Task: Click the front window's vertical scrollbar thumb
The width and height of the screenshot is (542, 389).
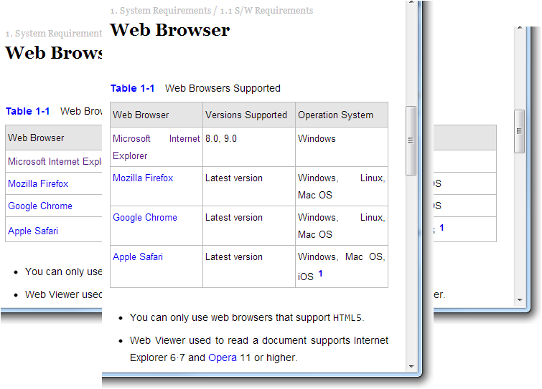Action: pos(411,140)
